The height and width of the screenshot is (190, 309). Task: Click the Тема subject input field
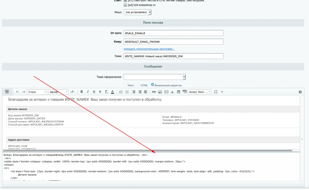(173, 56)
